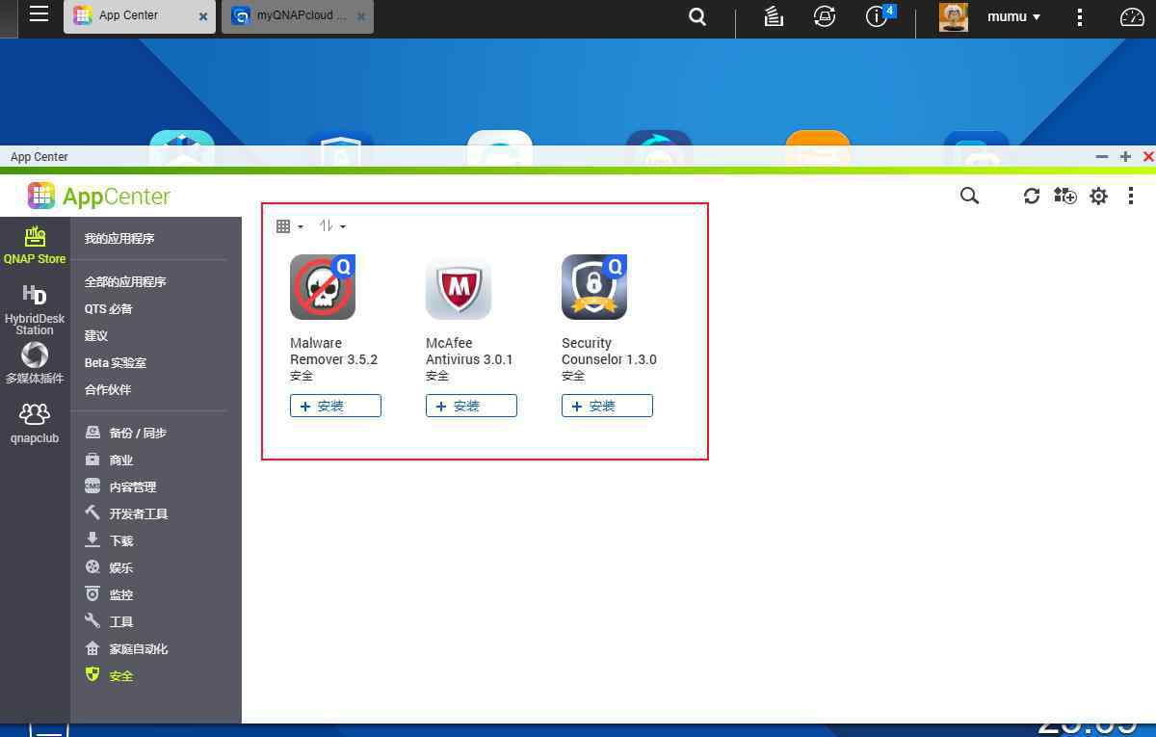Open 全部的应用程序 category

[x=125, y=281]
